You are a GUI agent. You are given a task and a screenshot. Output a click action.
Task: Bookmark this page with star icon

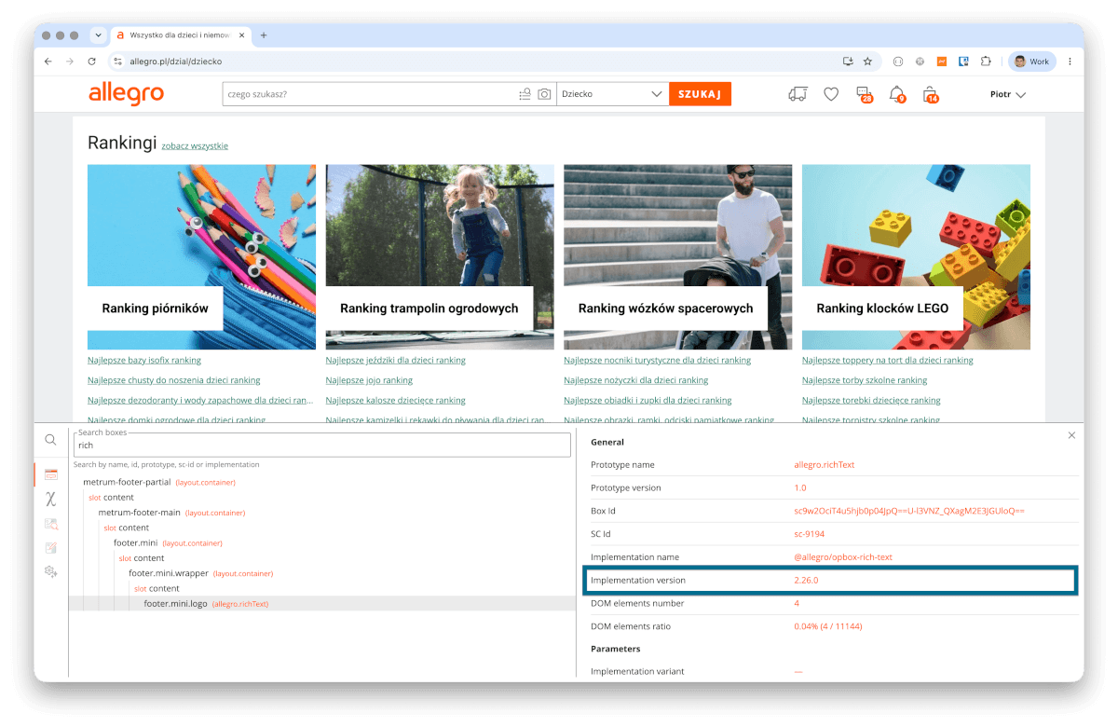pos(867,62)
